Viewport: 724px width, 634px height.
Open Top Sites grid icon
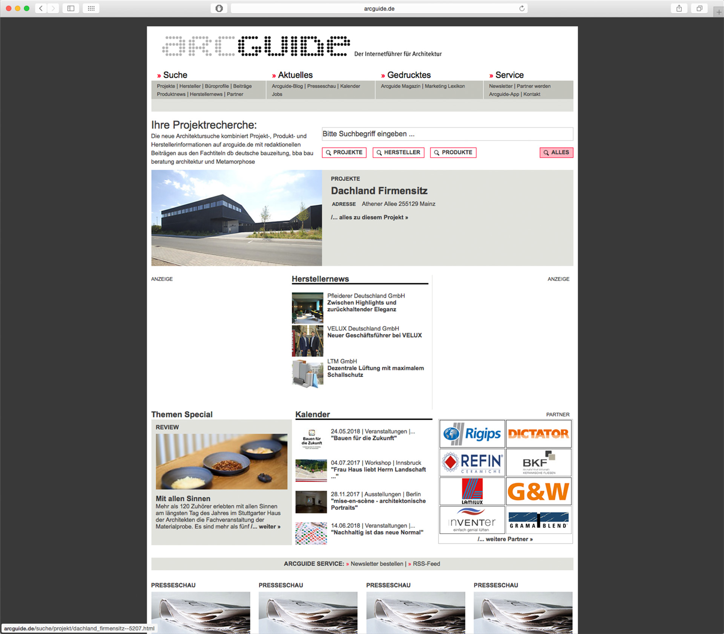pyautogui.click(x=91, y=8)
